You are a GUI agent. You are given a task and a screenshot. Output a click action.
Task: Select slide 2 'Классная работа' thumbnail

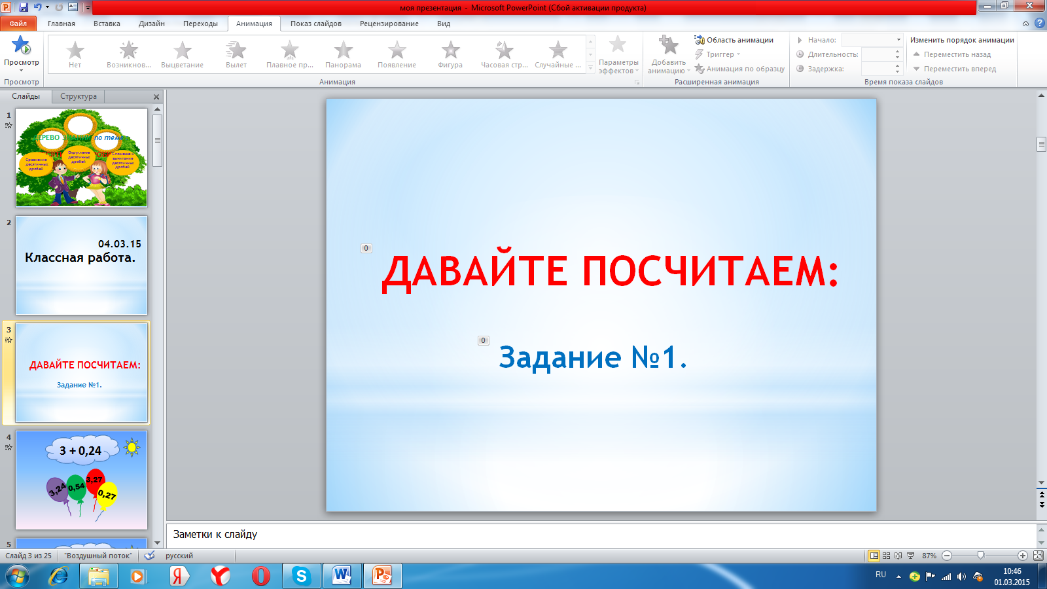click(x=82, y=265)
